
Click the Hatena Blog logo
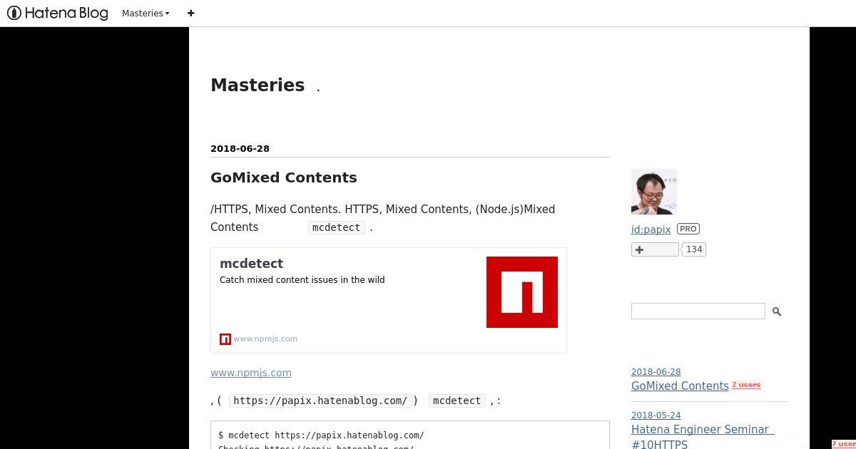pos(58,13)
